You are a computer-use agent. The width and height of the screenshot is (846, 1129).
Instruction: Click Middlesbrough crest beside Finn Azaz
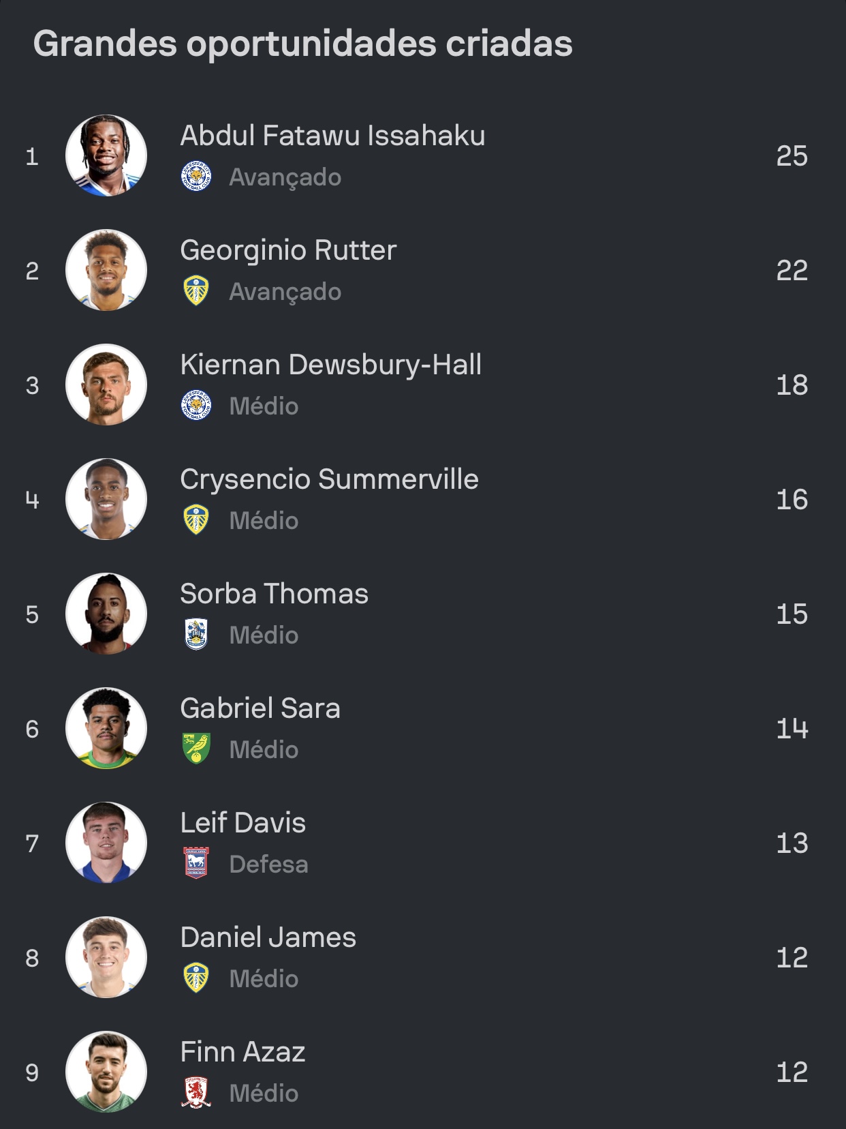196,1093
